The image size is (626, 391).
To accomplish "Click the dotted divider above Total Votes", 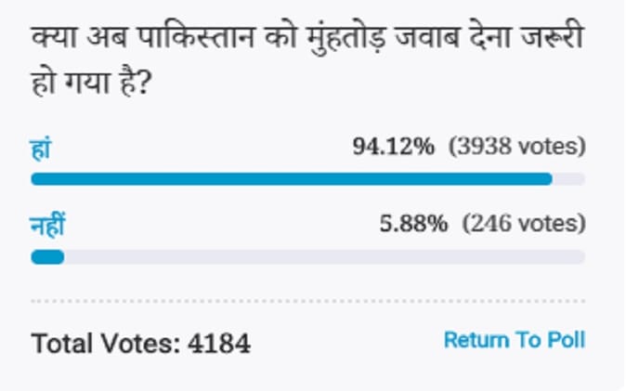I will click(x=307, y=301).
